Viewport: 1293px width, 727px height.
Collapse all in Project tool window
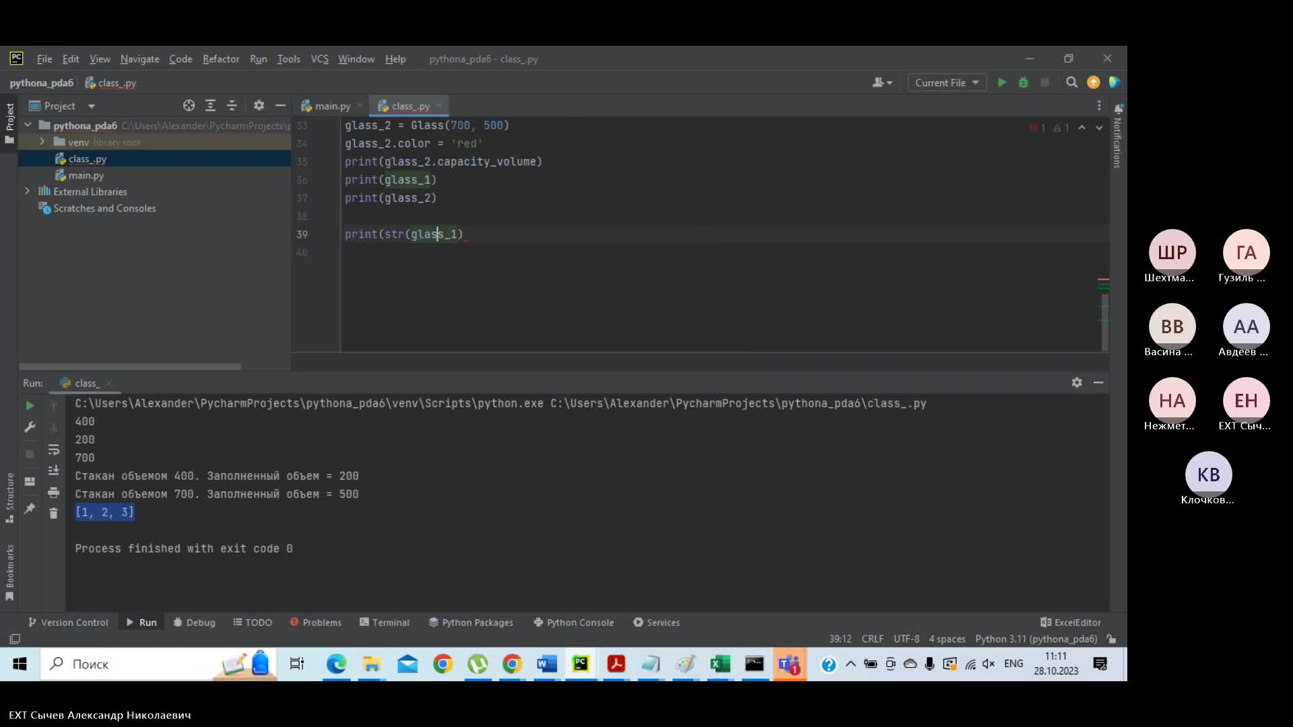click(232, 106)
